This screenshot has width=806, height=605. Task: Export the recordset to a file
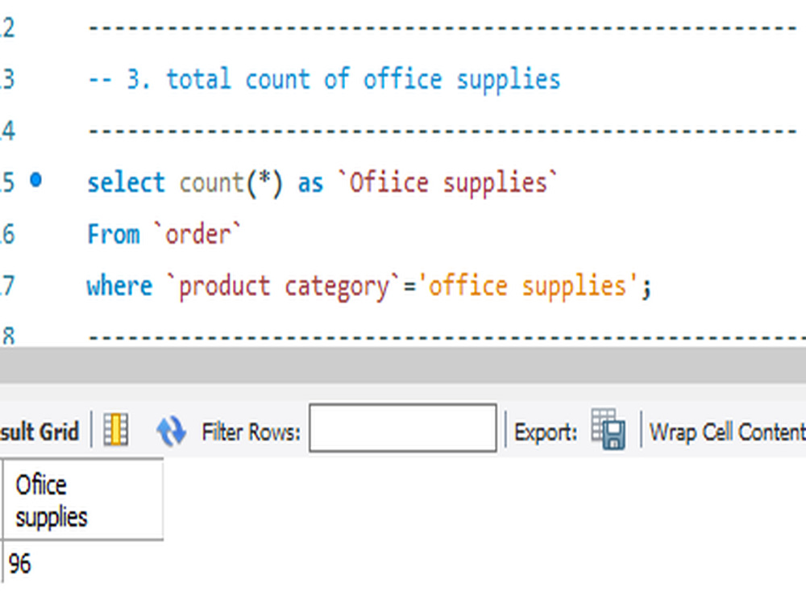tap(608, 429)
